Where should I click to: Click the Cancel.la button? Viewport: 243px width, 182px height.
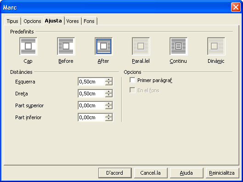(151, 173)
